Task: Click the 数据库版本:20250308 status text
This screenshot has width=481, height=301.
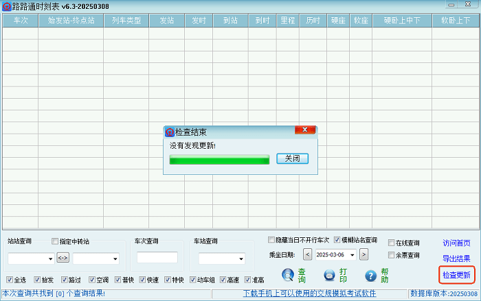Action: [x=444, y=293]
